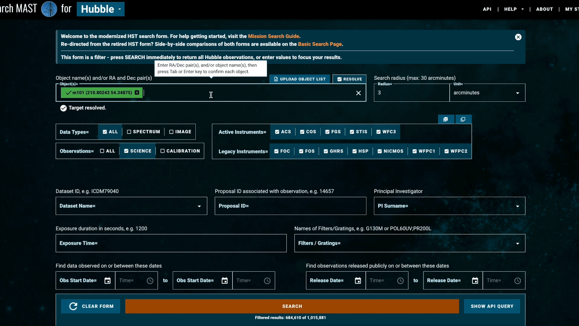The width and height of the screenshot is (579, 326).
Task: Uncheck the STIS instrument
Action: tap(359, 132)
